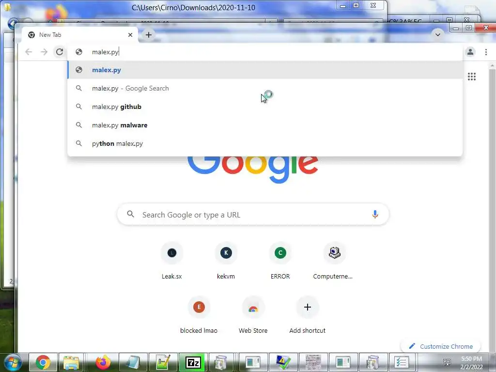496x372 pixels.
Task: Click the Customize Chrome button
Action: pos(441,346)
